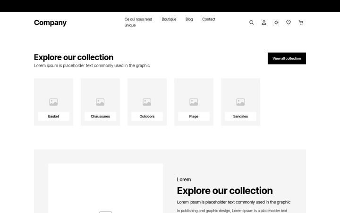
Task: Open the wishlist heart icon
Action: pyautogui.click(x=289, y=22)
